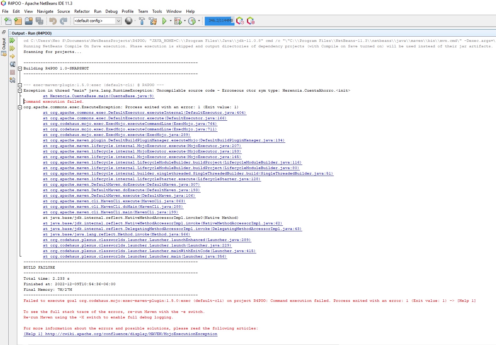Open dropdown arrow next to Profile Project
Viewport: 496px width, 345px height.
tap(199, 21)
